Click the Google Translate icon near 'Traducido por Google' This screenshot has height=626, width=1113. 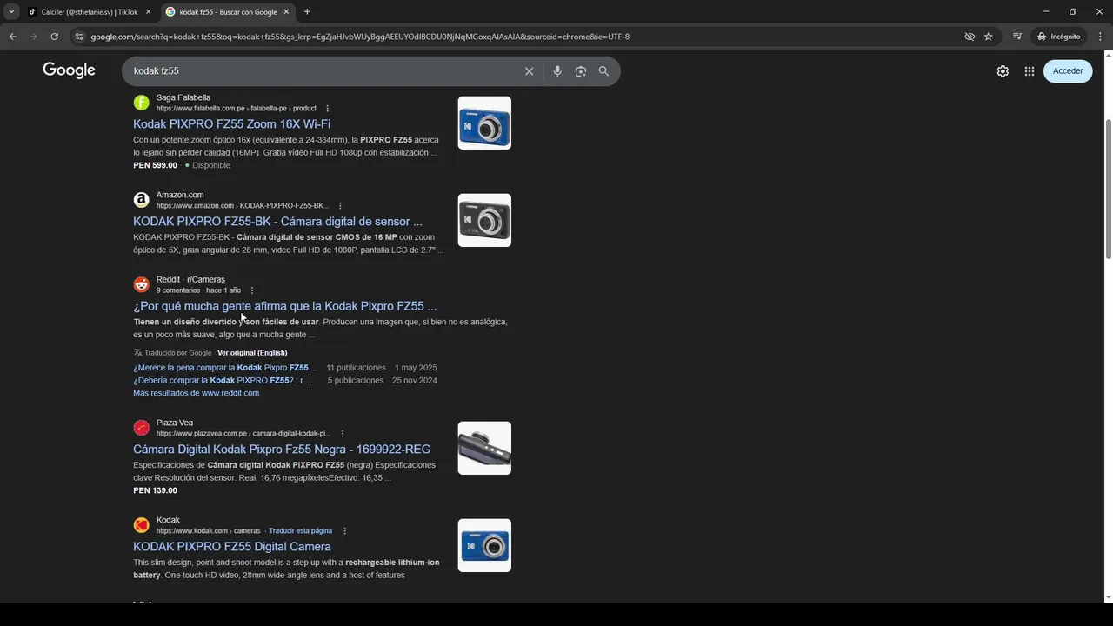137,353
